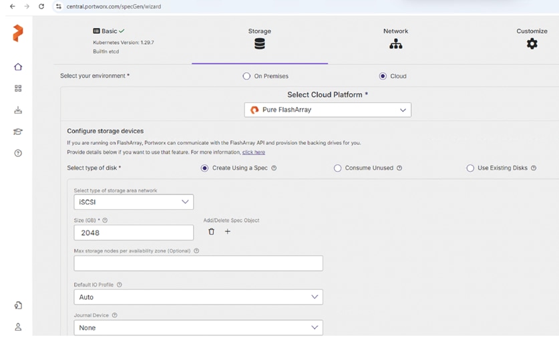Open the Pure FlashArray cloud platform dropdown
559x338 pixels.
coord(328,110)
